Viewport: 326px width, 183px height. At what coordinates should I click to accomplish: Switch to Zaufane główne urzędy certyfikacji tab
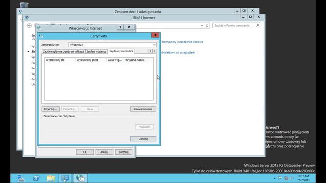tap(63, 52)
